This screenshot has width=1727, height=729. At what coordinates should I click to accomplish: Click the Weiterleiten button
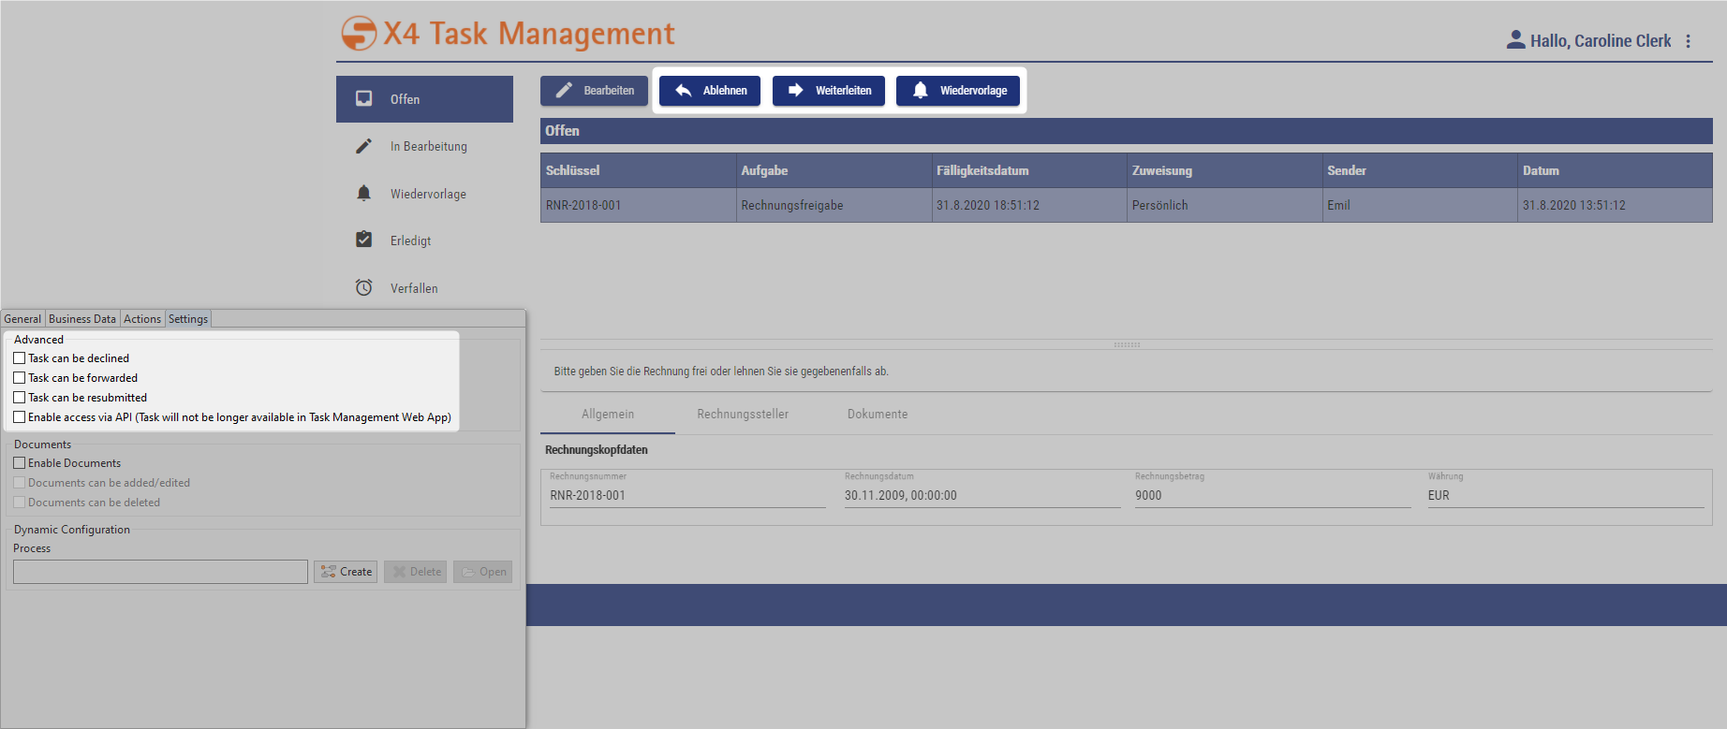(829, 91)
